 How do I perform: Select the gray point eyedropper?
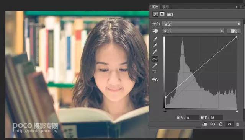[x=155, y=45]
